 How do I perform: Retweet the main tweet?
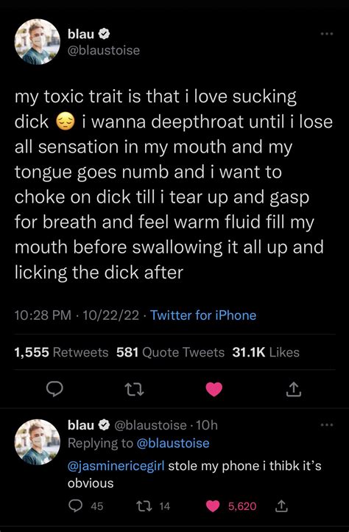[134, 389]
